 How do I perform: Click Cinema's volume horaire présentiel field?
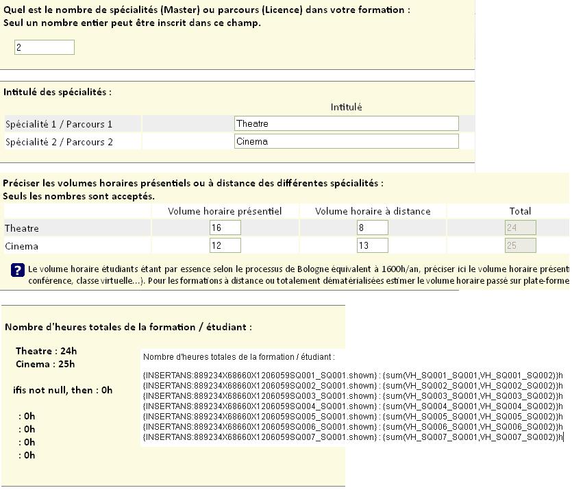(x=225, y=246)
